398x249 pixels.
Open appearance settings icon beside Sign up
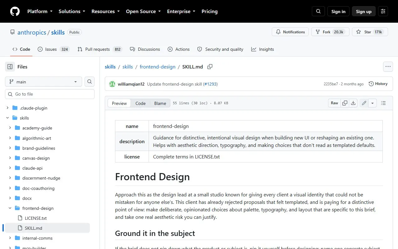pyautogui.click(x=383, y=11)
